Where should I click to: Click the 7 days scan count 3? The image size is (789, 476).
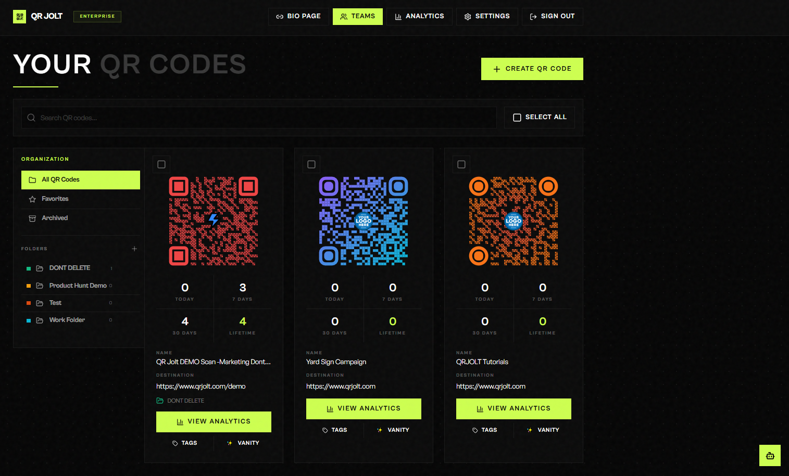click(x=243, y=288)
